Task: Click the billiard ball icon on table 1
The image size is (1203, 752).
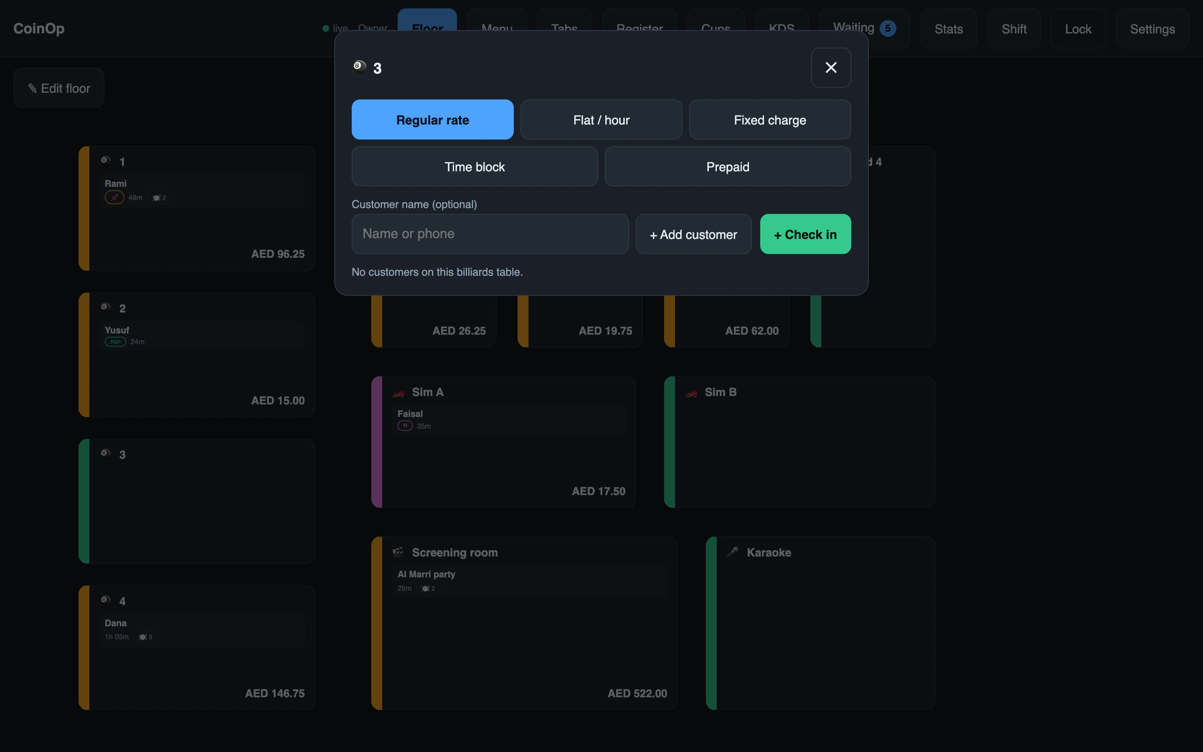Action: (x=105, y=160)
